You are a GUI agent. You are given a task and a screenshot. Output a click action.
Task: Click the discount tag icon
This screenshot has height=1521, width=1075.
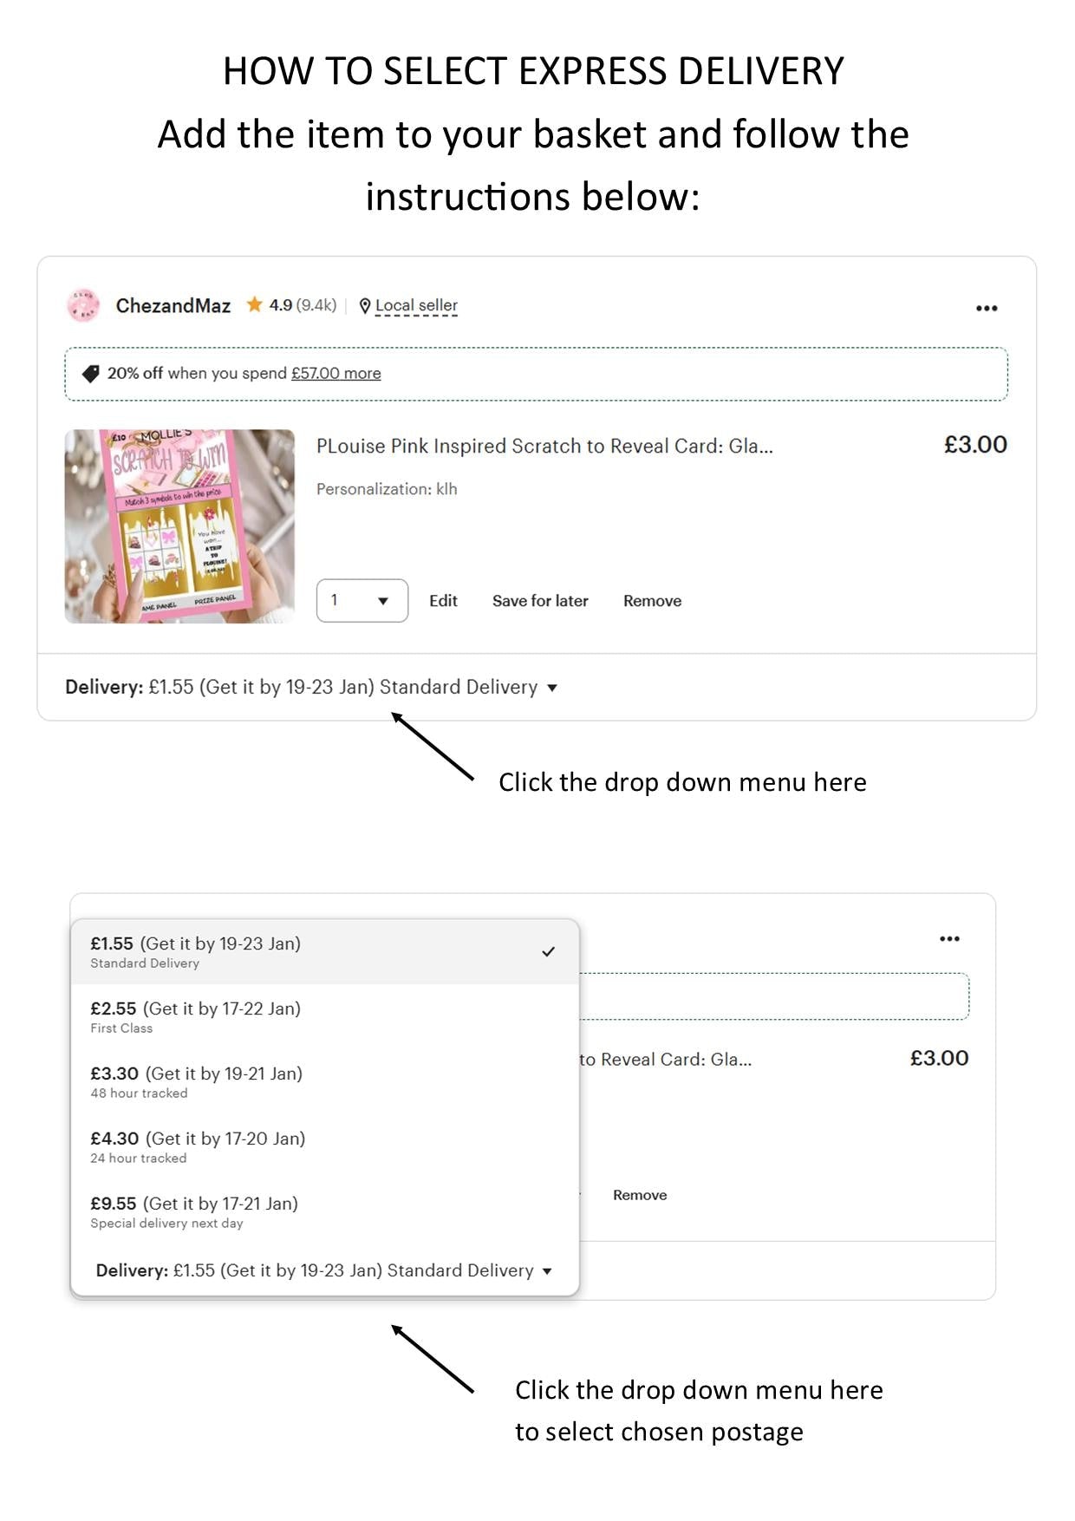point(90,374)
